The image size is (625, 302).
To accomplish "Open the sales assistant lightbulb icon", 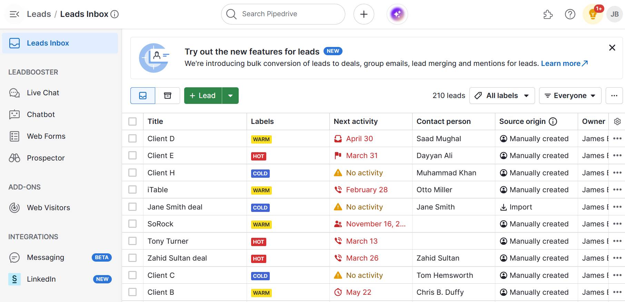I will pos(593,14).
